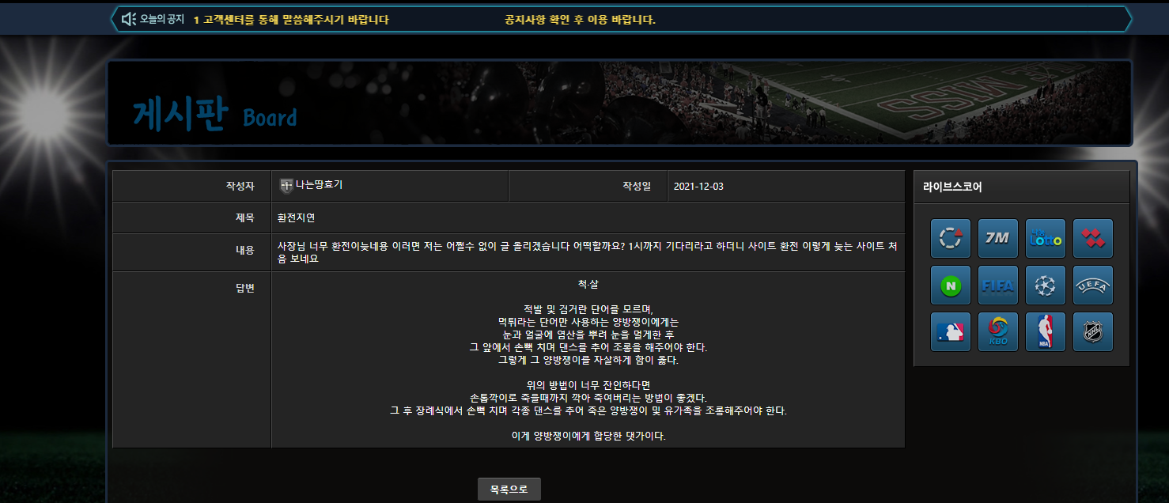Open the MLB baseball icon
Viewport: 1169px width, 503px height.
(x=951, y=331)
